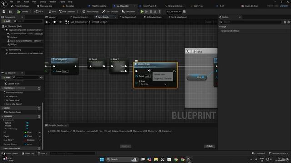This screenshot has width=291, height=163.
Task: Toggle visibility of the HP variable
Action: pos(40,132)
